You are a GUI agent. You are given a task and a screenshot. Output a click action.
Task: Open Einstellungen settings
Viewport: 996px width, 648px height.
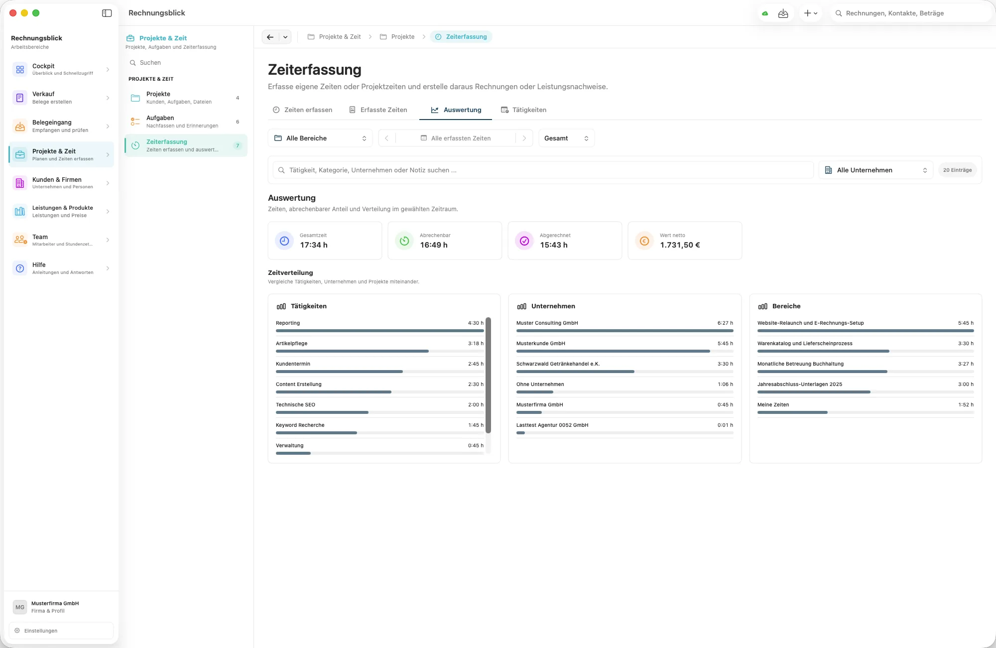click(61, 631)
